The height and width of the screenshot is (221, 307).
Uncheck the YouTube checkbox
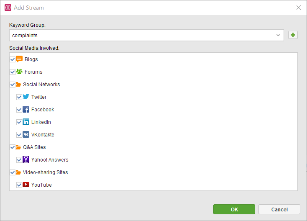point(19,185)
